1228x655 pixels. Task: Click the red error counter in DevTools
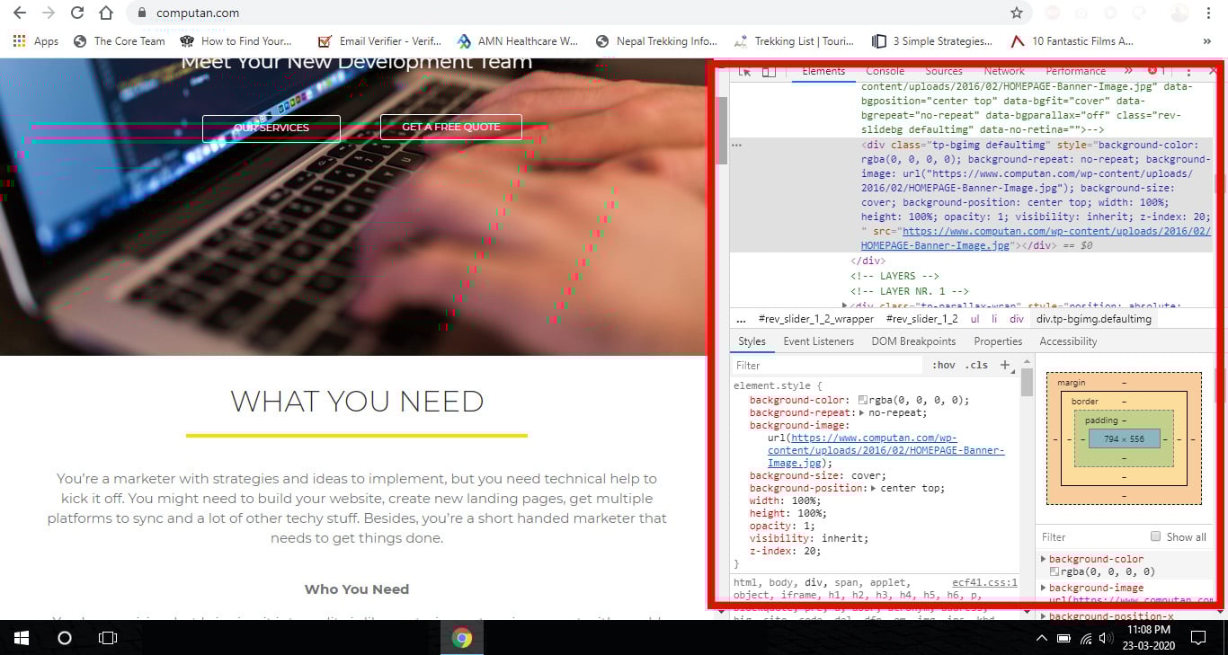tap(1154, 71)
